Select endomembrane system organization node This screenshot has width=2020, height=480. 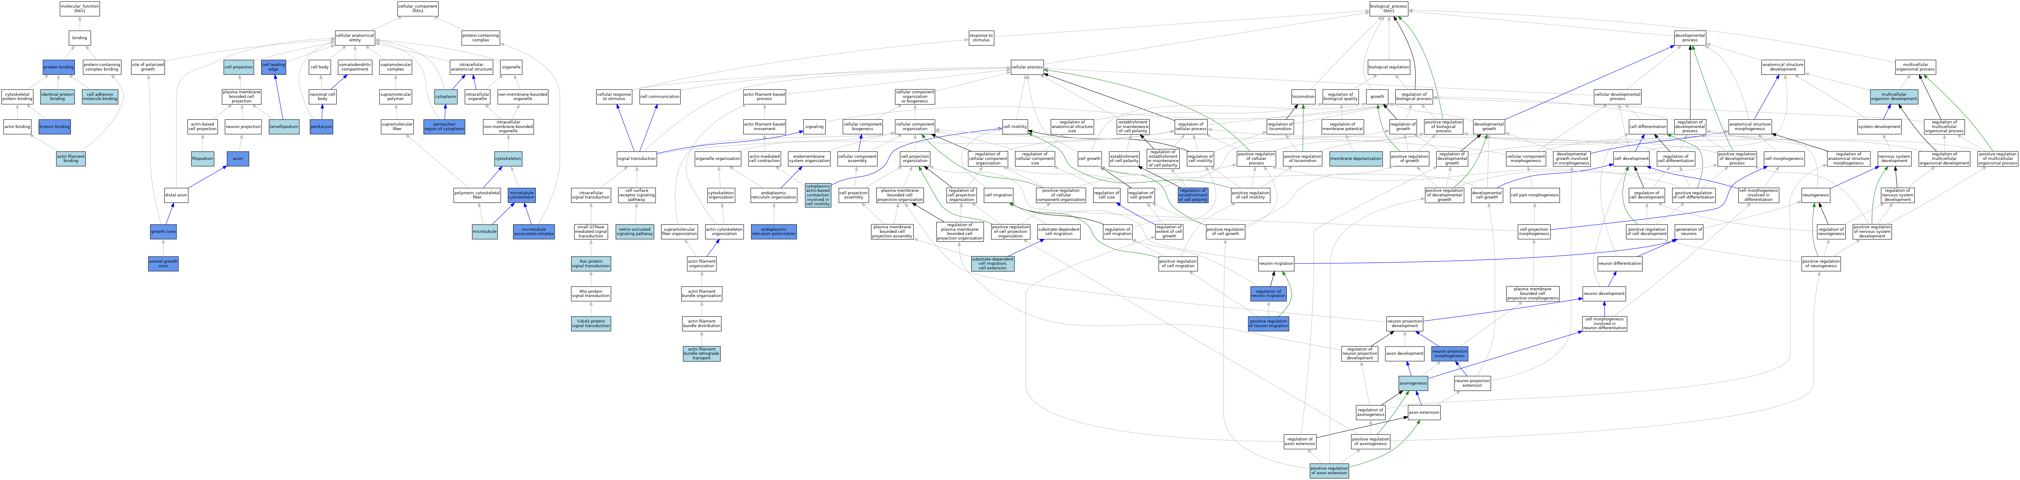[809, 158]
